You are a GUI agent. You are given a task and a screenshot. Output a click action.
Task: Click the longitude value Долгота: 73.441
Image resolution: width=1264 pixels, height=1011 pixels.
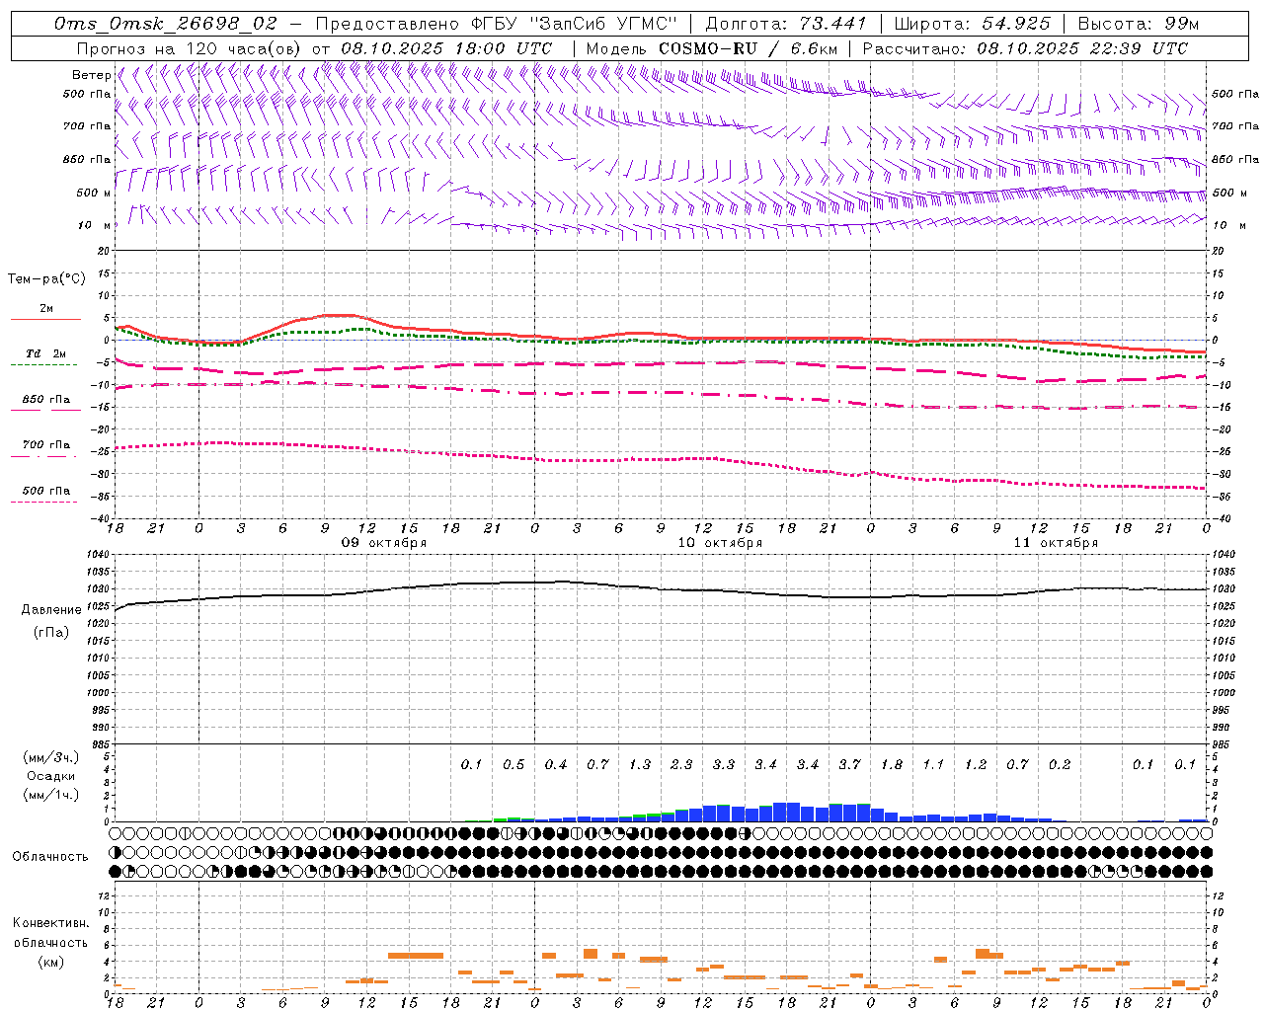click(x=786, y=24)
